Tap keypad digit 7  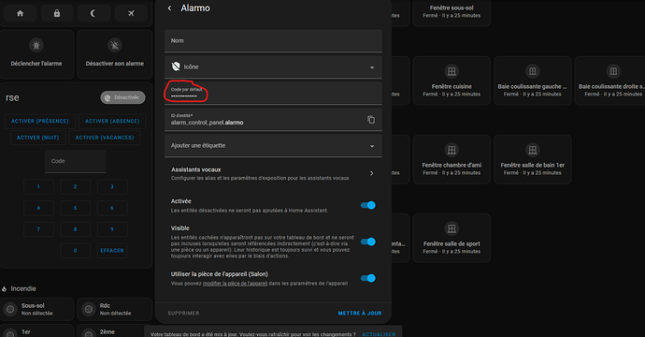pos(38,229)
